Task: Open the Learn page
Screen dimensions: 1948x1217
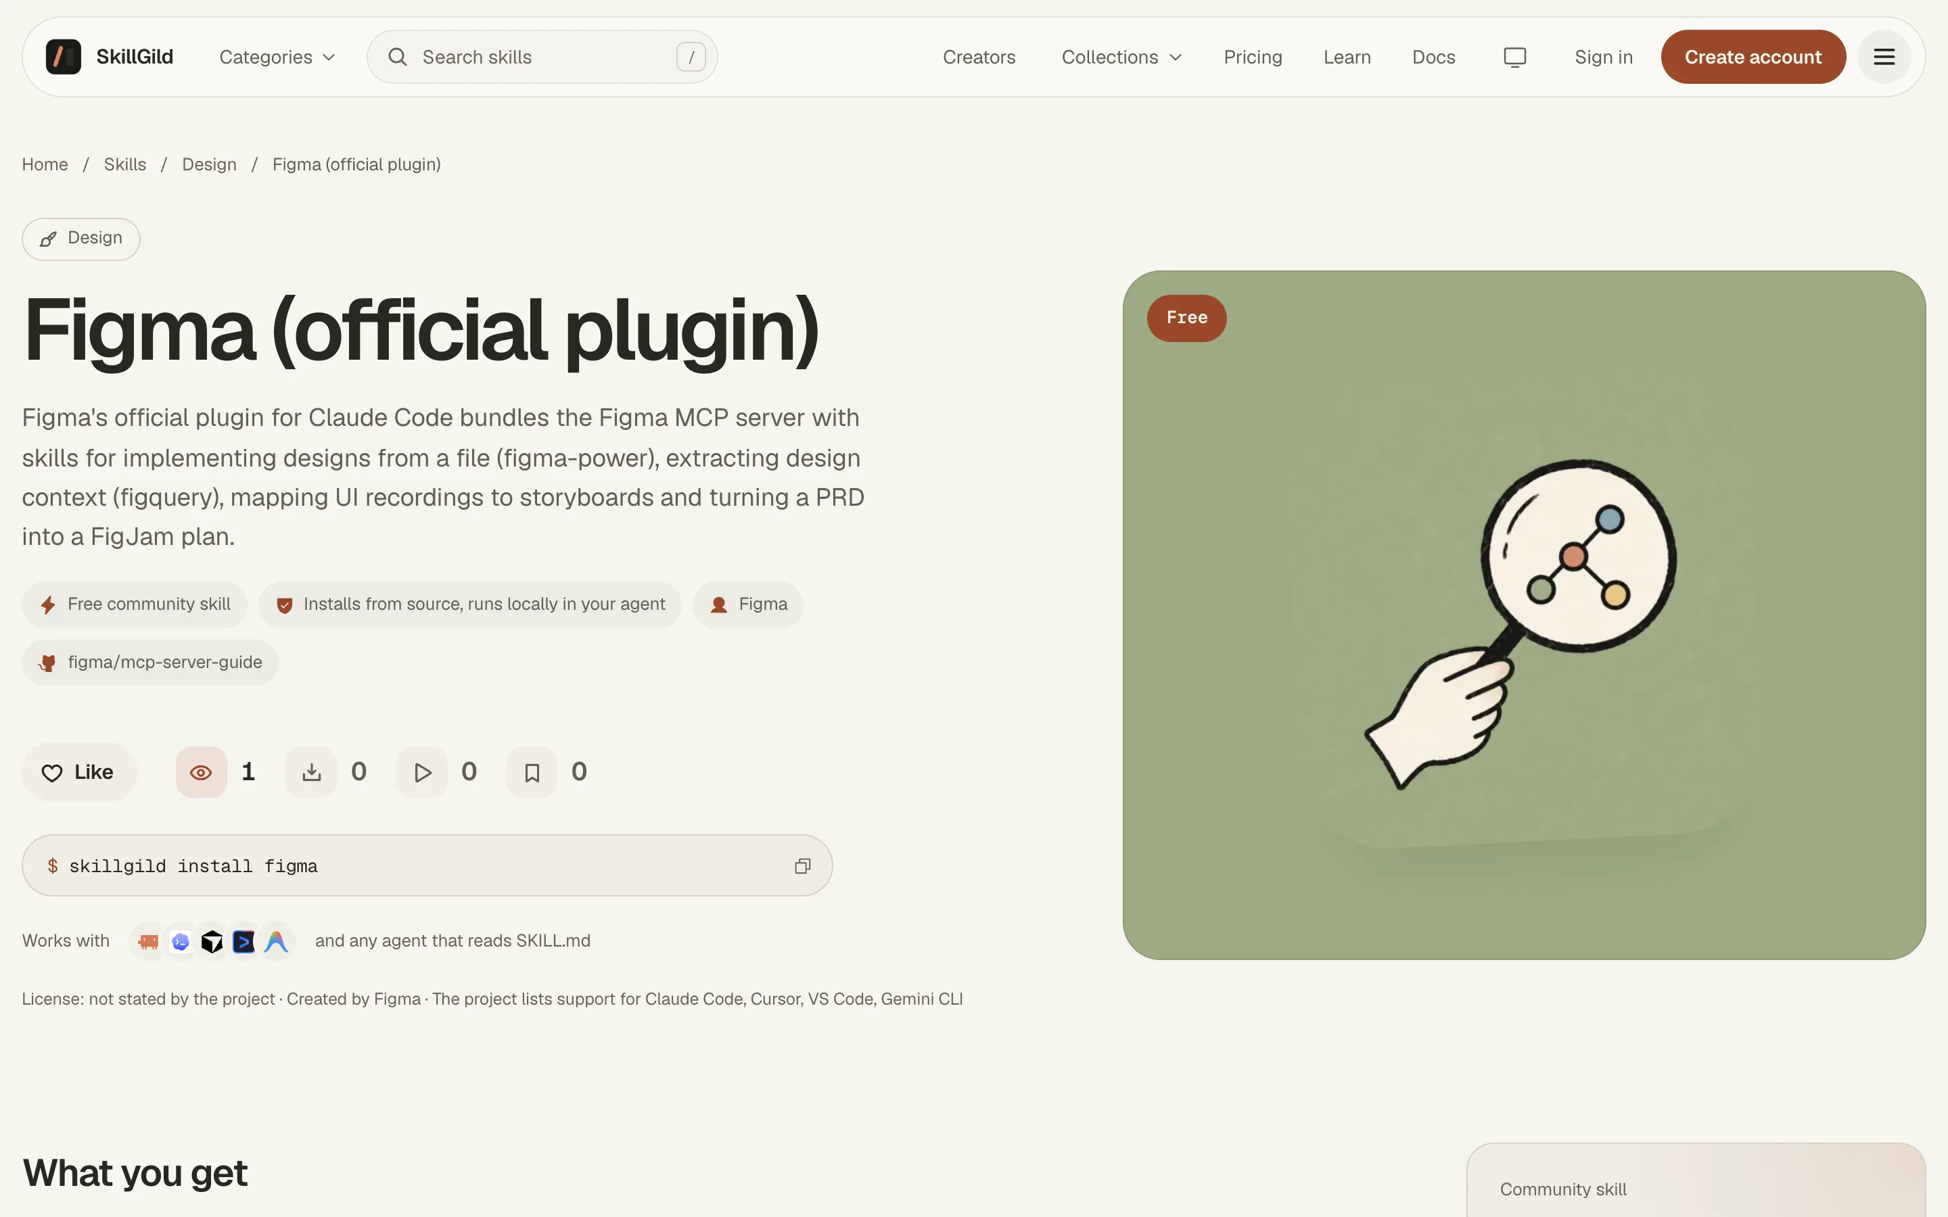Action: (1347, 57)
